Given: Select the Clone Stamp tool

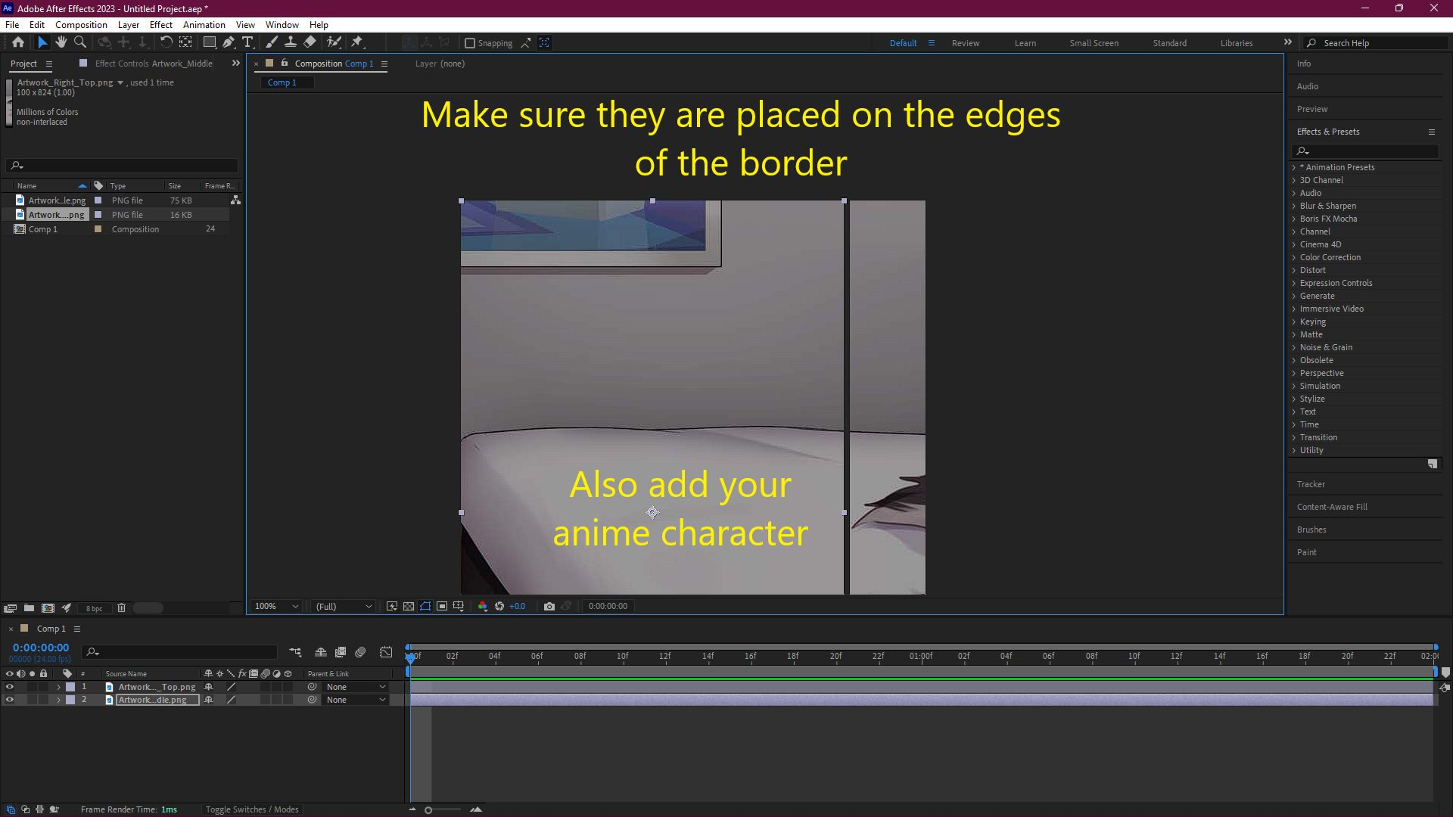Looking at the screenshot, I should 291,42.
